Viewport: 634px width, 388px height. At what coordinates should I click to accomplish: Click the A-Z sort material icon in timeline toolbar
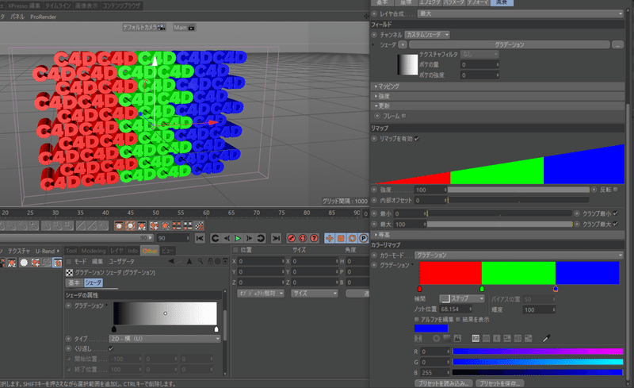[142, 225]
